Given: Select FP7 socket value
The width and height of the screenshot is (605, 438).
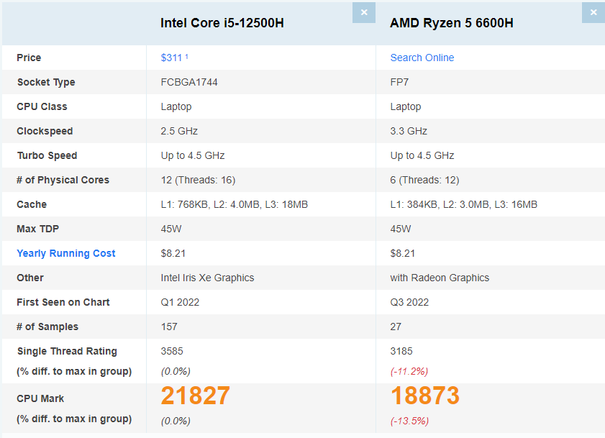Looking at the screenshot, I should point(399,82).
